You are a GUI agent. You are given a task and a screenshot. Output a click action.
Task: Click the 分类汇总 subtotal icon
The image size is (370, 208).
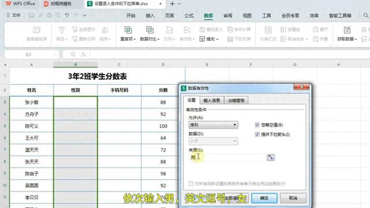(268, 30)
